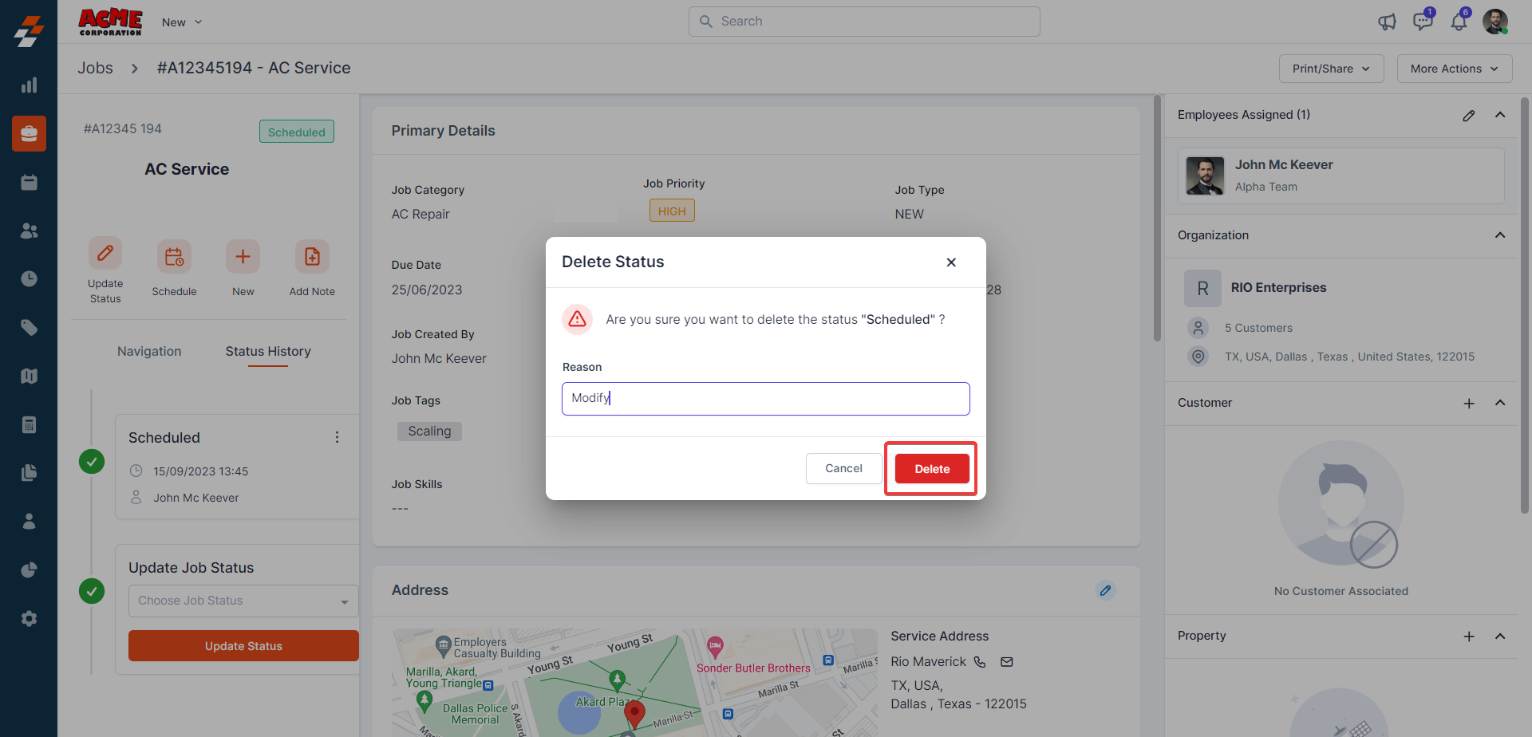
Task: Open the Customers group sidebar icon
Action: tap(29, 231)
